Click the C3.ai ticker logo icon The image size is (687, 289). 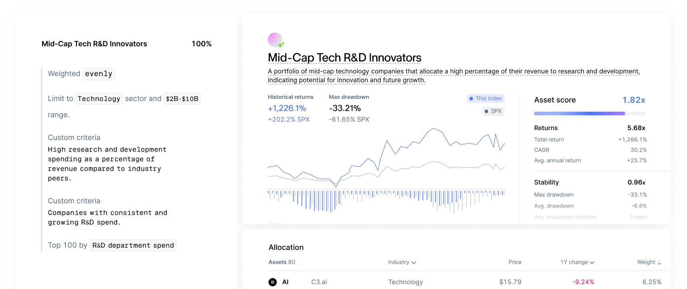click(x=273, y=282)
